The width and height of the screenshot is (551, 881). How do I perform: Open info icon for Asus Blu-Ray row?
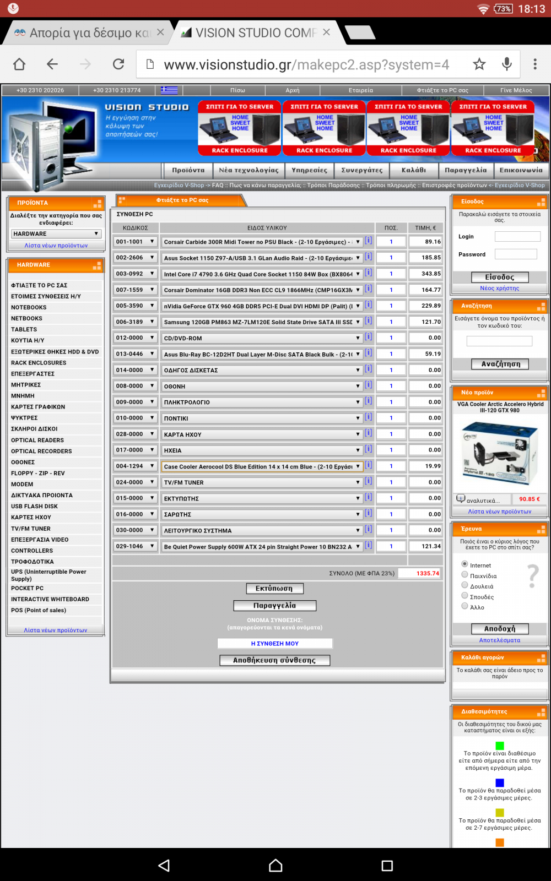(368, 353)
